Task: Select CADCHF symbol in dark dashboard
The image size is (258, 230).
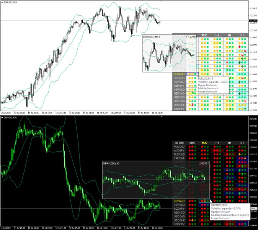Action: pos(179,158)
